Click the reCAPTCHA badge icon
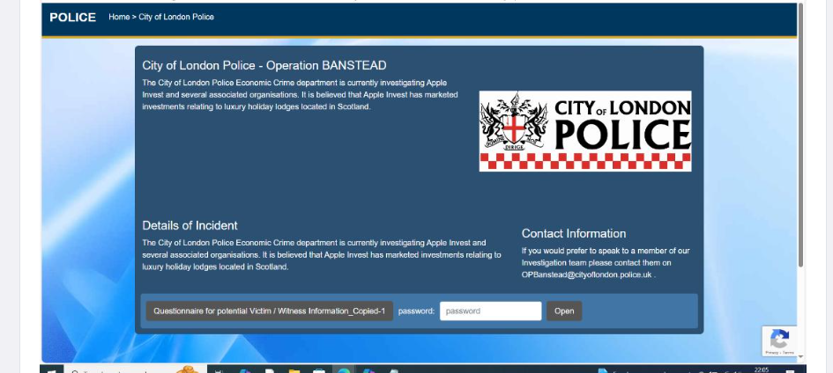The height and width of the screenshot is (373, 833). coord(779,340)
